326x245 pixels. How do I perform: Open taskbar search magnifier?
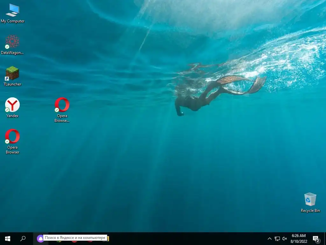(x=23, y=239)
